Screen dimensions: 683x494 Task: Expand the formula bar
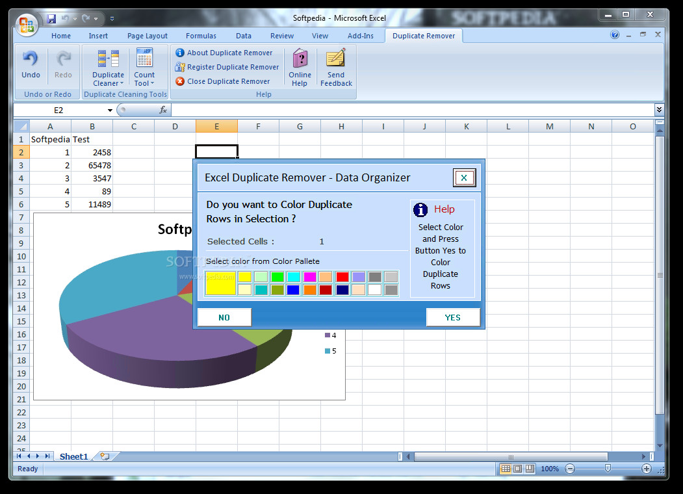(659, 110)
